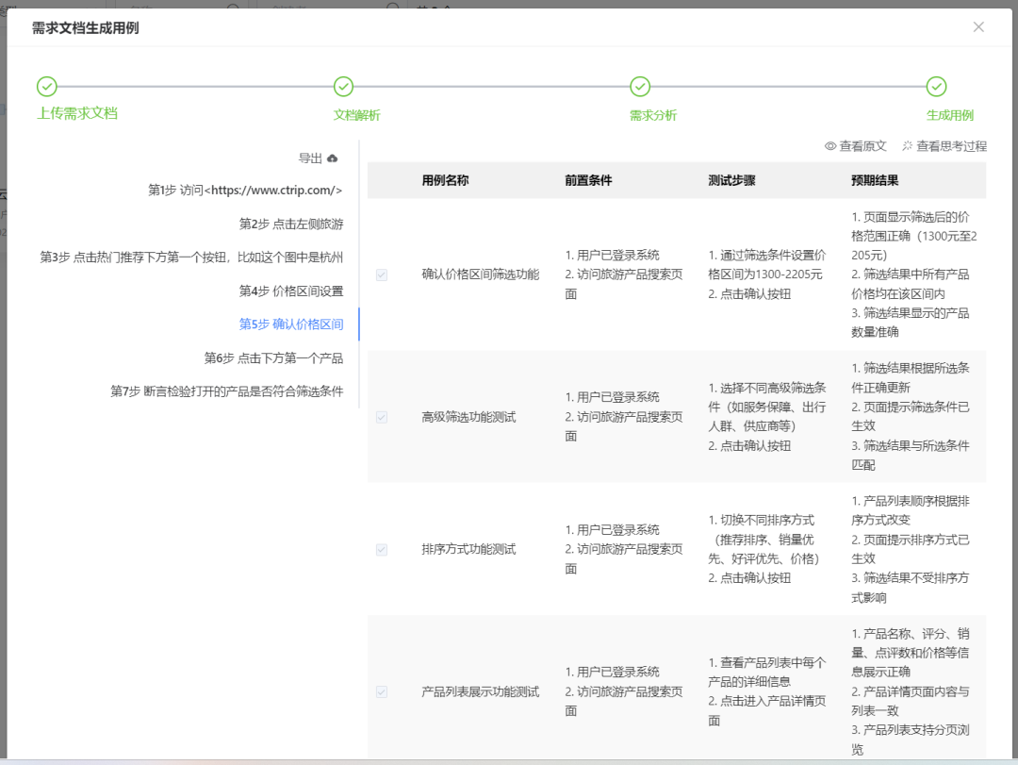Click case name 排序方式功能测试

(x=468, y=549)
